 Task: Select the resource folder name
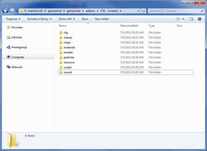point(69,62)
